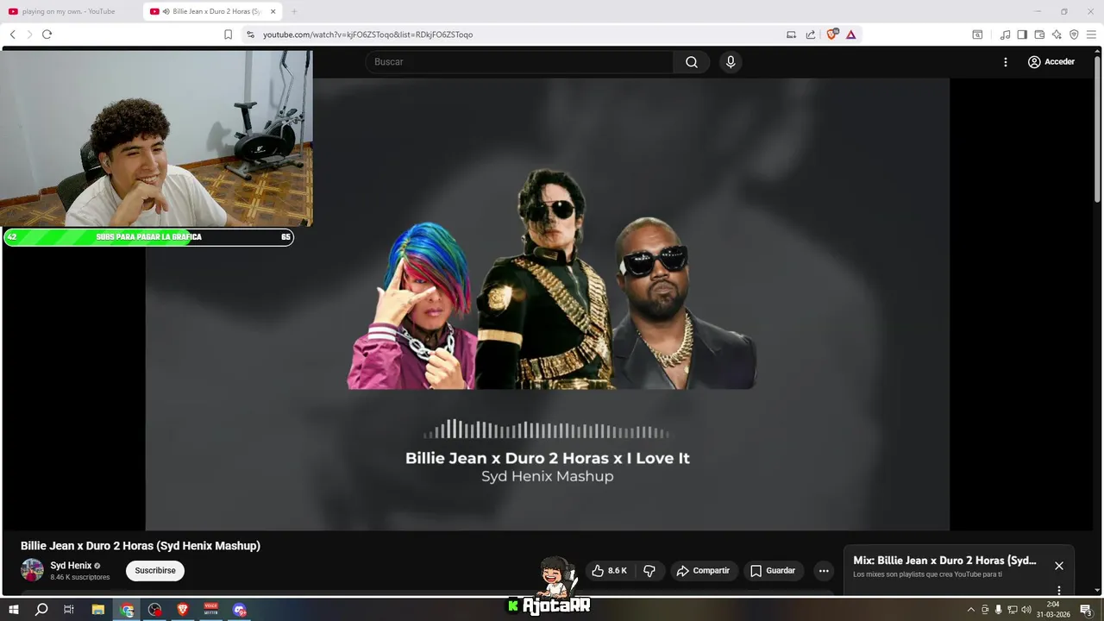The width and height of the screenshot is (1104, 621).
Task: Open Voicemeeter taskbar icon
Action: click(x=210, y=610)
